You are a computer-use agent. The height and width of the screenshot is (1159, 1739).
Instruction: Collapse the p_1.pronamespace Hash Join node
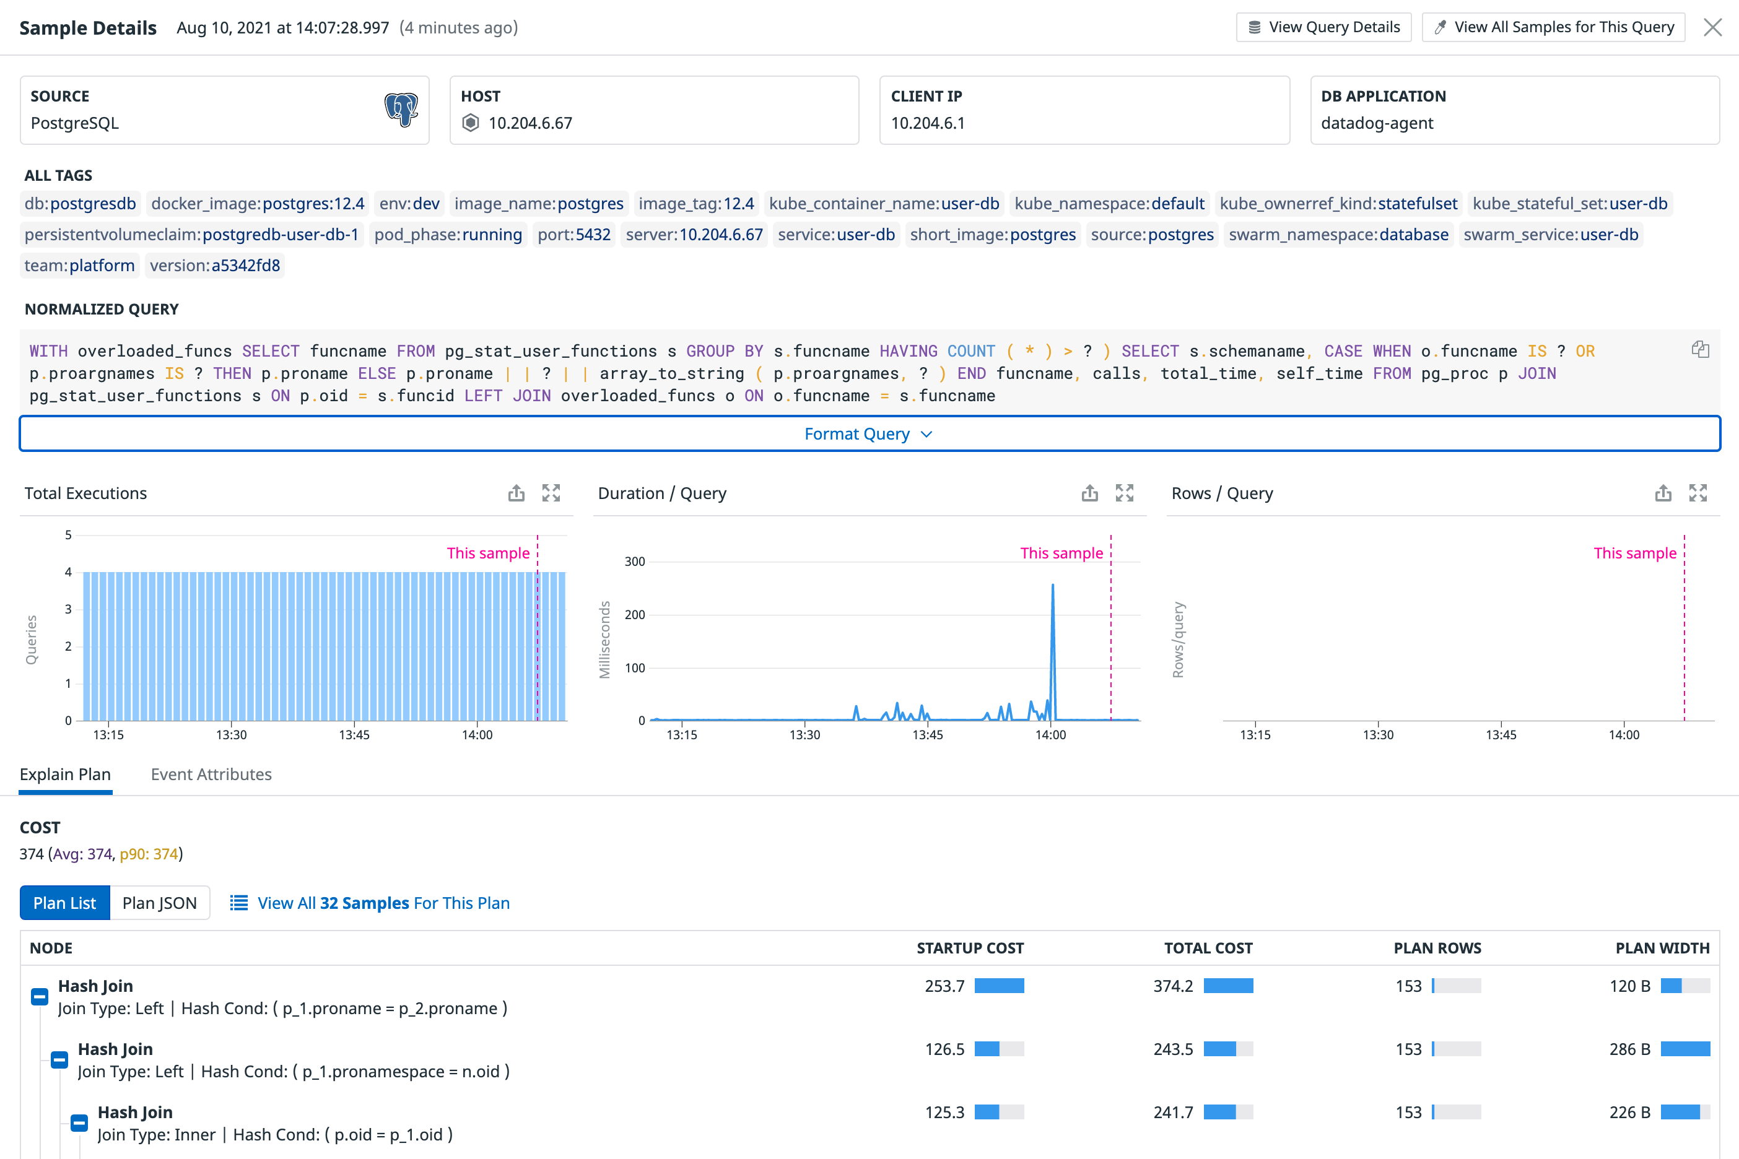pyautogui.click(x=60, y=1060)
